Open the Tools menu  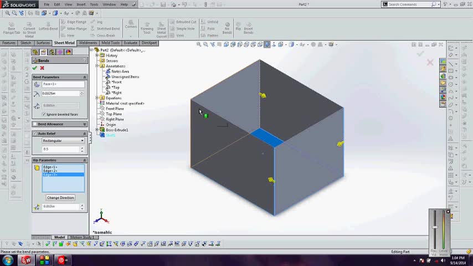pos(94,4)
